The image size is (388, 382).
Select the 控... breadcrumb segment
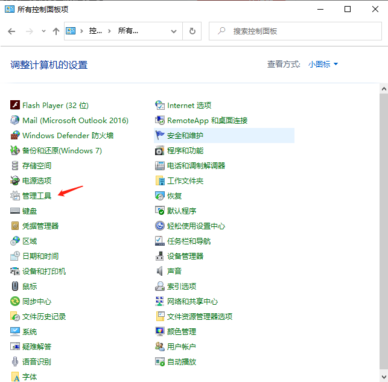point(95,31)
